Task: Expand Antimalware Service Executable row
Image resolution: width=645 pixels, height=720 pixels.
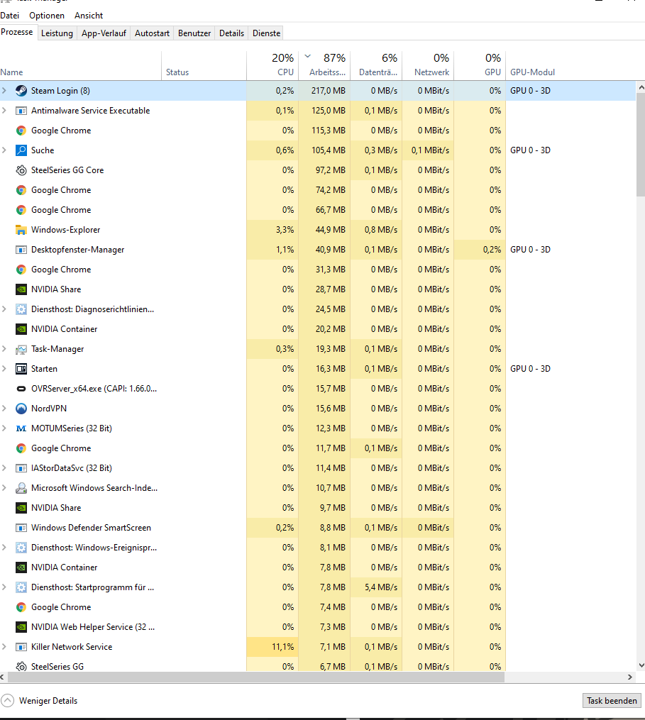Action: 4,110
